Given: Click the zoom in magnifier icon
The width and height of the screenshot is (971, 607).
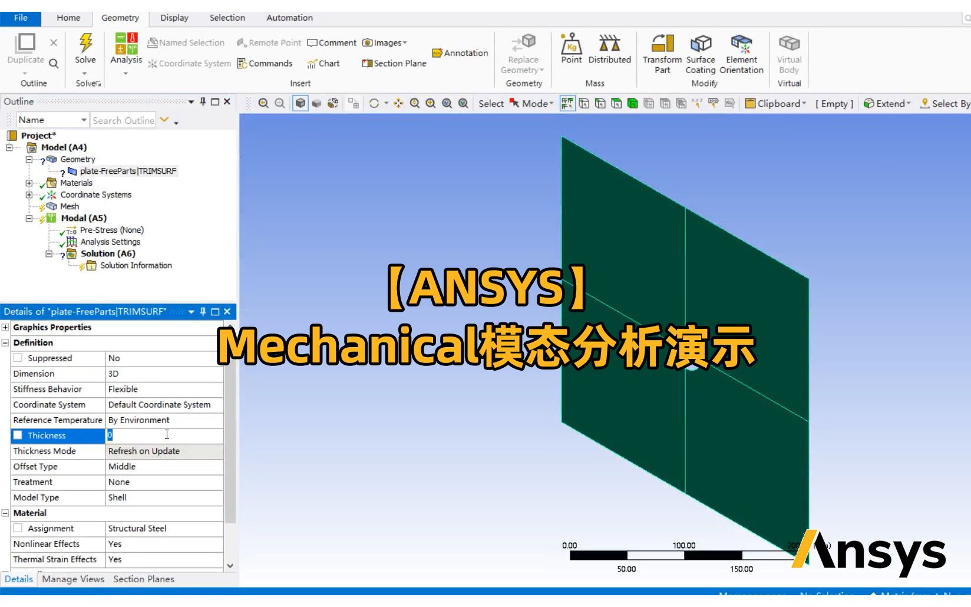Looking at the screenshot, I should click(263, 103).
